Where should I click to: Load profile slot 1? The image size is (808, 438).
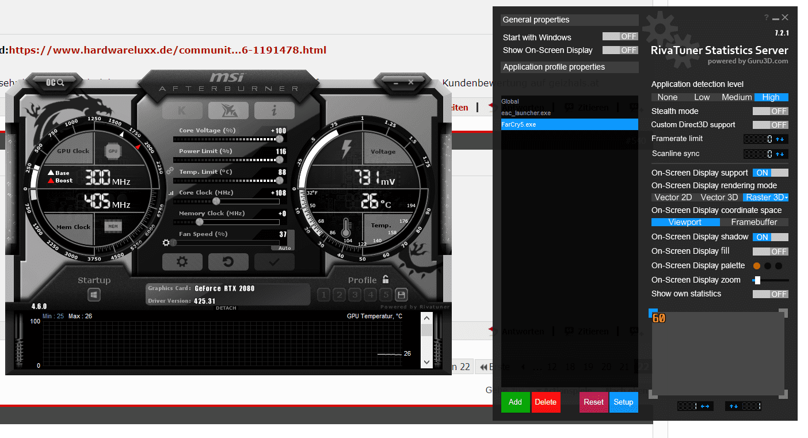coord(323,295)
